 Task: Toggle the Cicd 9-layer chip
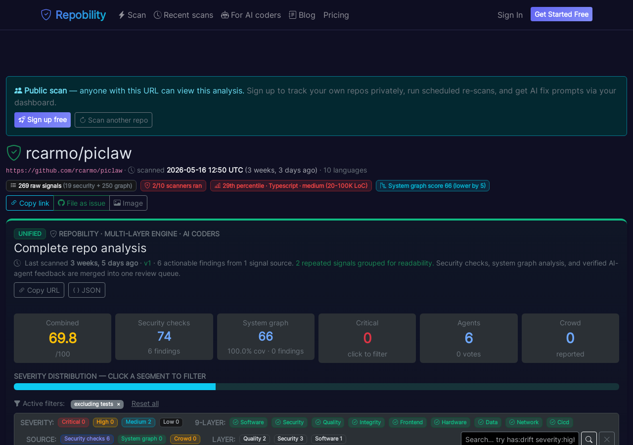click(x=560, y=422)
